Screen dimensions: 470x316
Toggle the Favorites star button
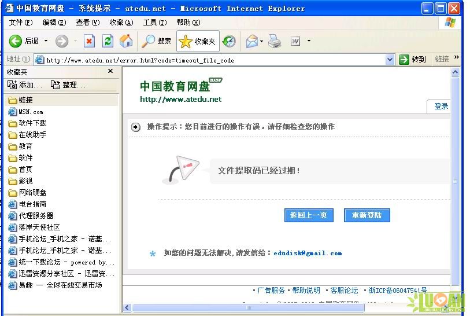point(198,41)
